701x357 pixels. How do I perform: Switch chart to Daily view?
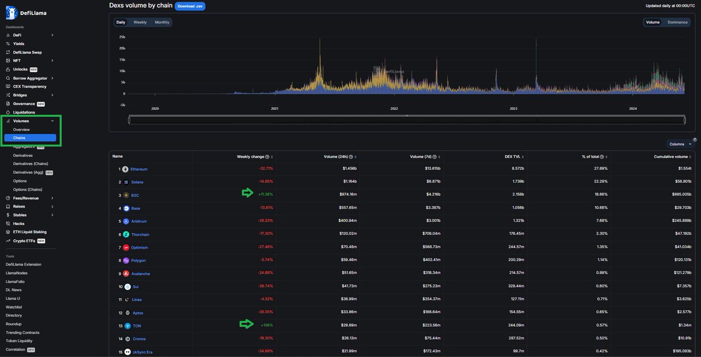120,22
